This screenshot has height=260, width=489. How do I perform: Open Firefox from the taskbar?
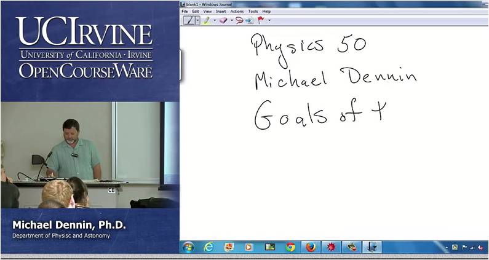(x=311, y=247)
